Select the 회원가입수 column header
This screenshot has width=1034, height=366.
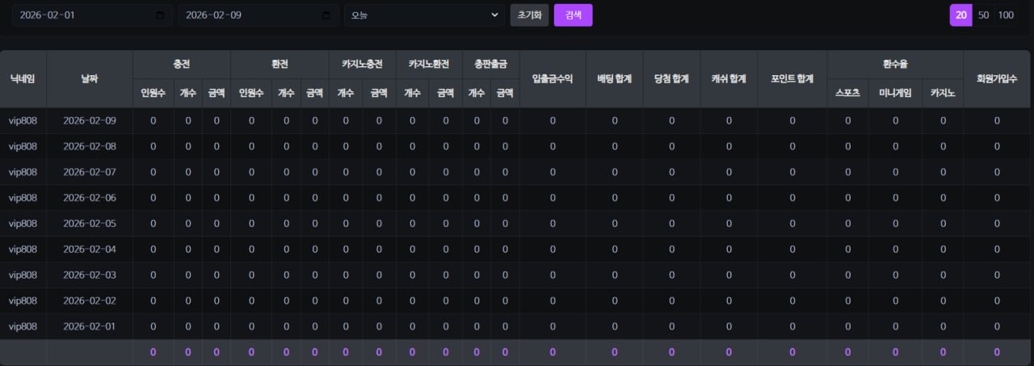pyautogui.click(x=997, y=78)
